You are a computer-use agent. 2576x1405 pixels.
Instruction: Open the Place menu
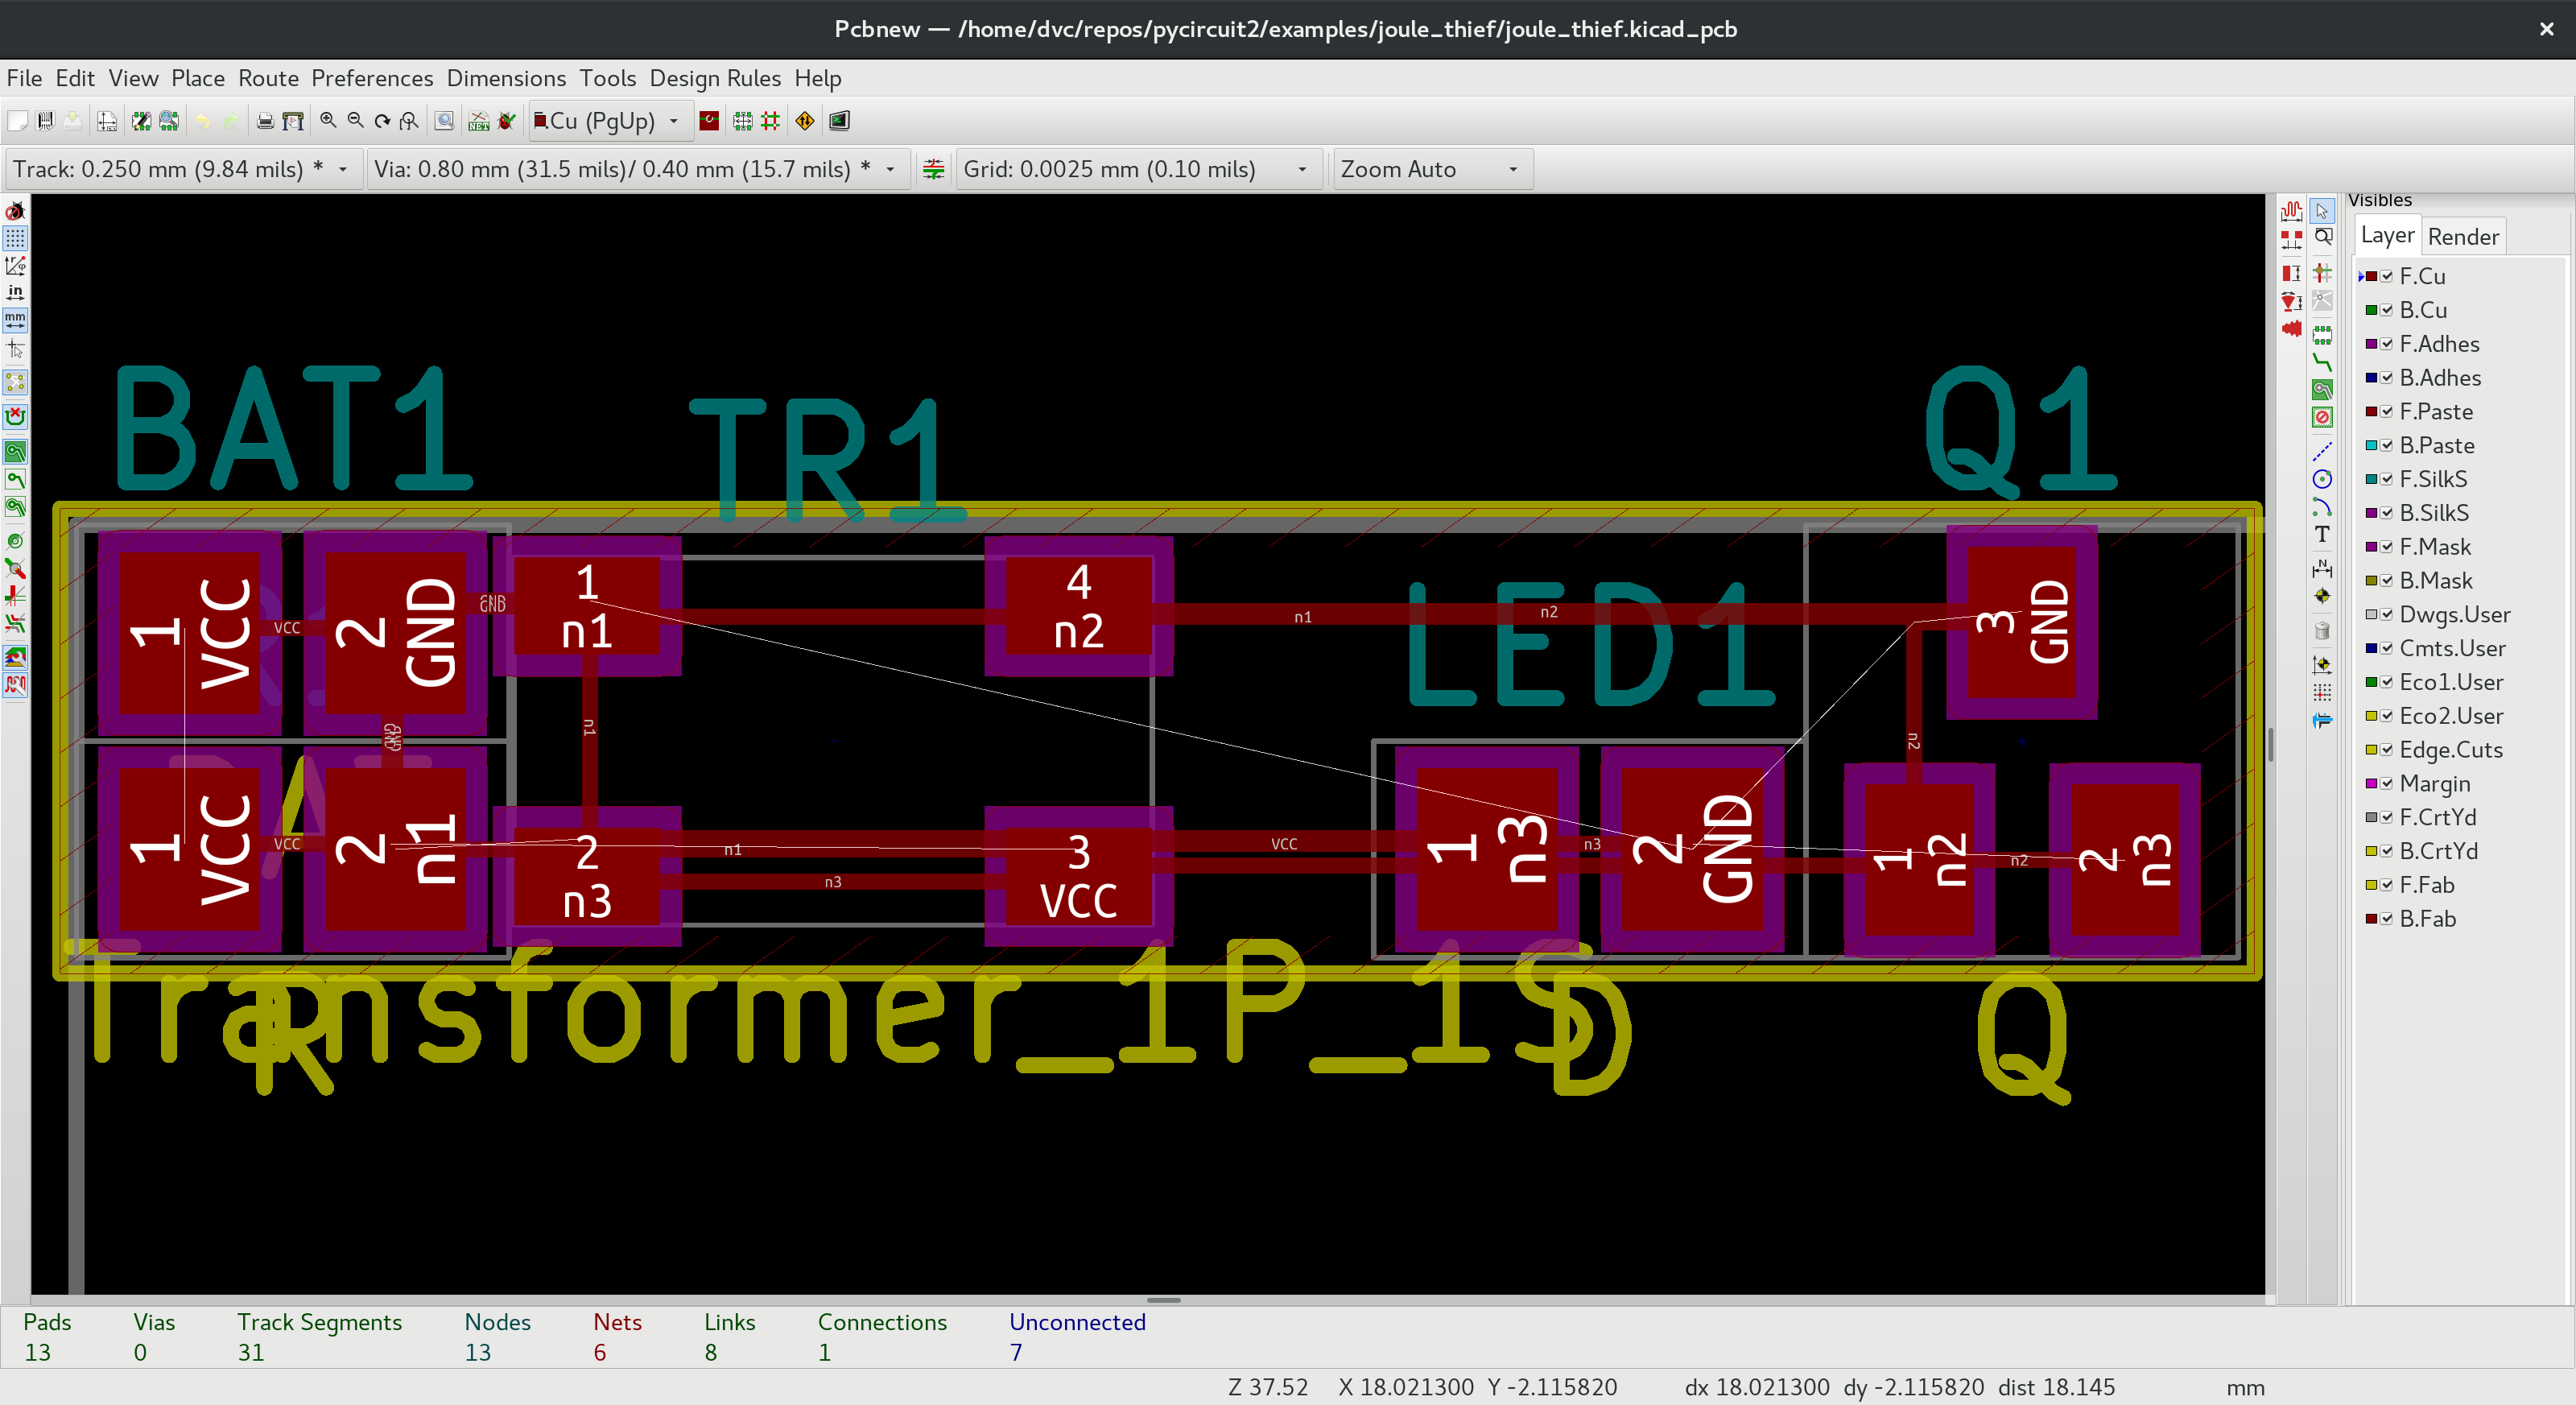click(198, 78)
